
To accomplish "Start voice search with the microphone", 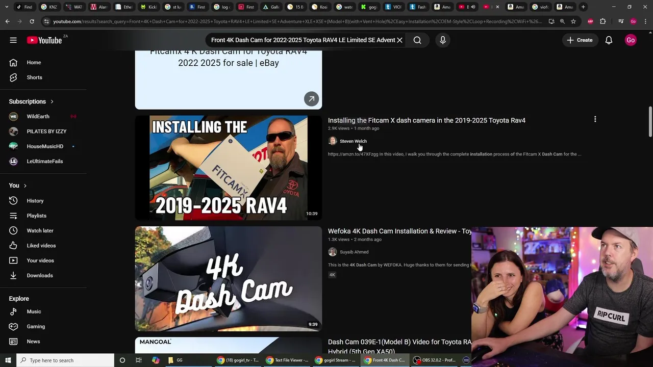I will [x=443, y=40].
